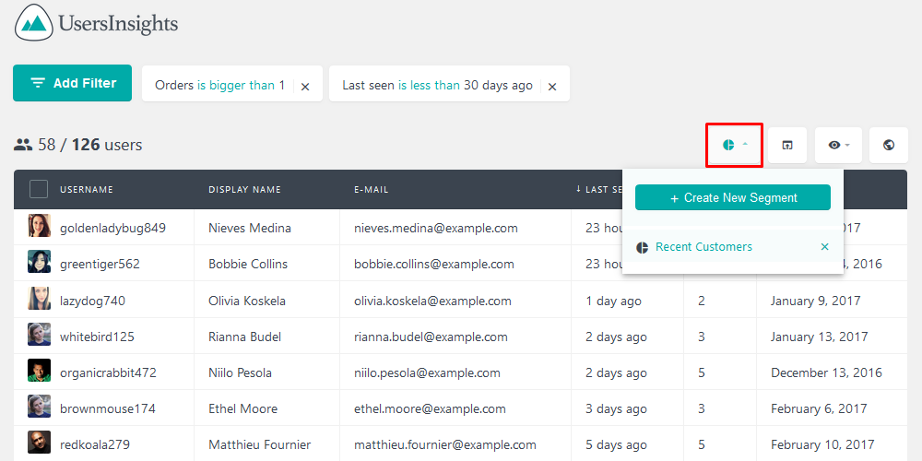Open the greentiger562 user profile
Image resolution: width=922 pixels, height=461 pixels.
100,264
